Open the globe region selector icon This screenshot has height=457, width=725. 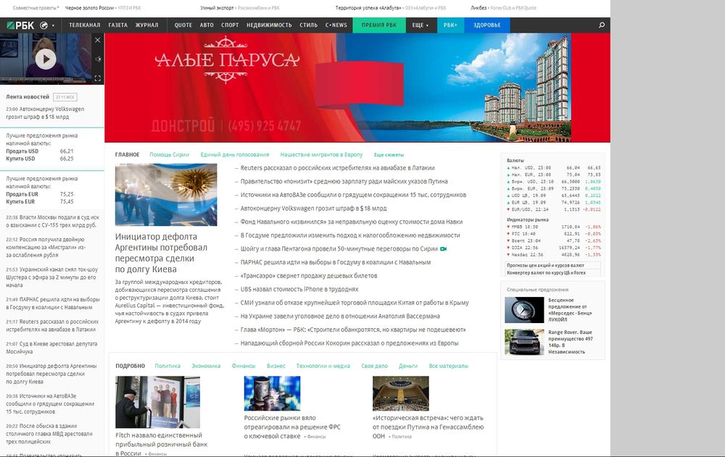click(x=44, y=25)
